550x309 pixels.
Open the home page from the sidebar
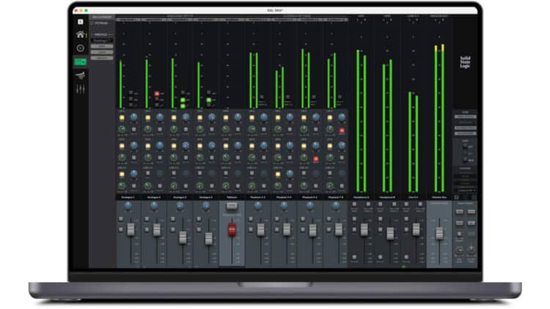pos(81,34)
